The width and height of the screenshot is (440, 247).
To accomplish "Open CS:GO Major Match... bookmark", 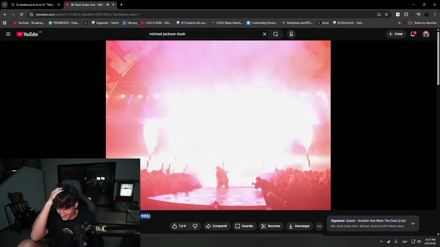I will 227,23.
